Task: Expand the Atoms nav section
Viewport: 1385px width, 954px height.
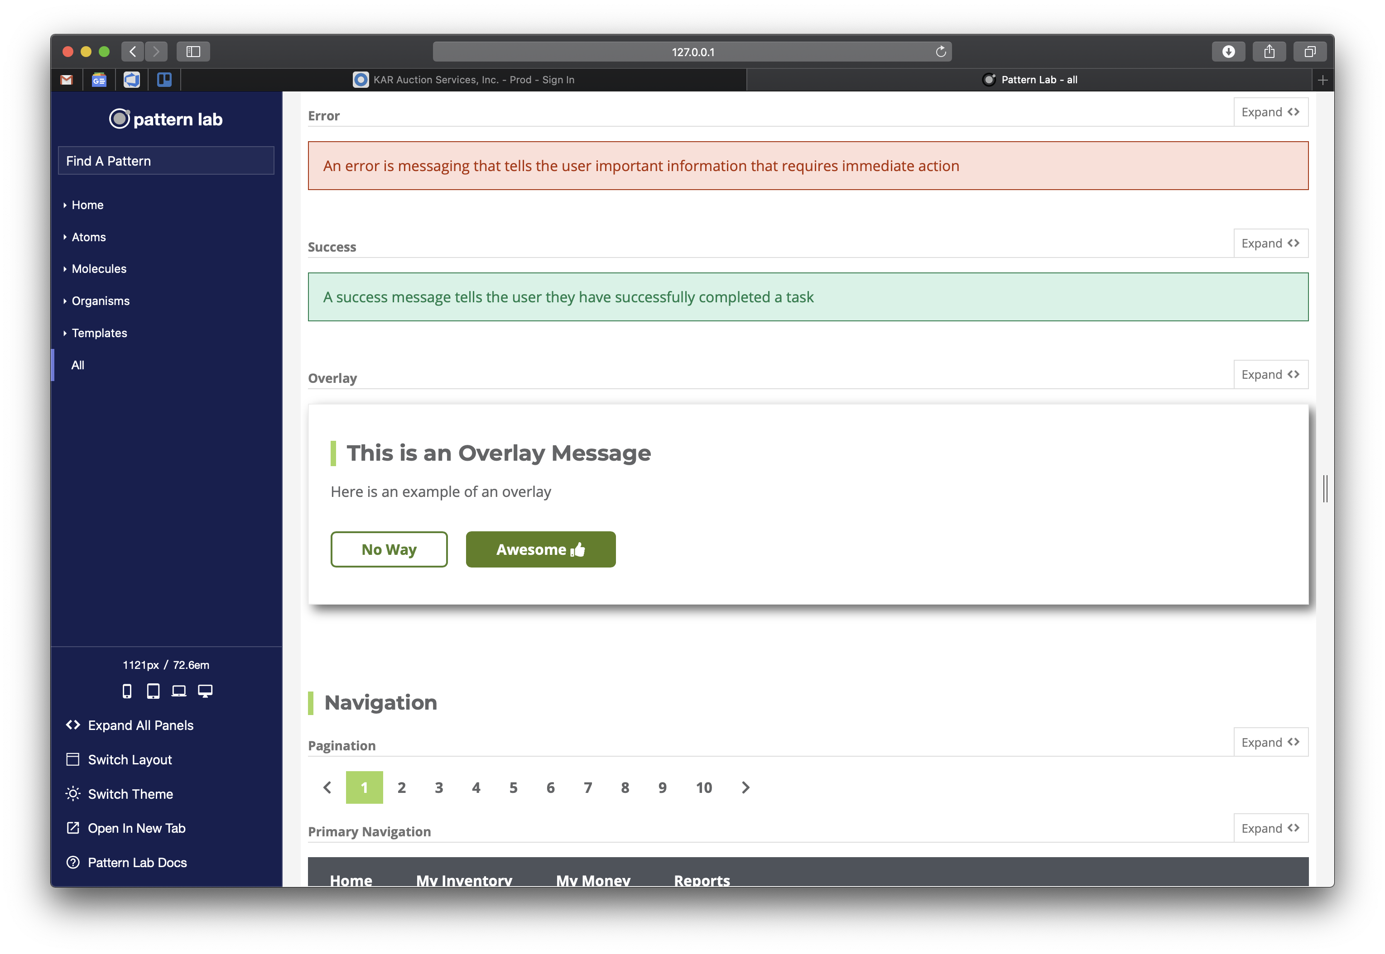Action: [89, 237]
